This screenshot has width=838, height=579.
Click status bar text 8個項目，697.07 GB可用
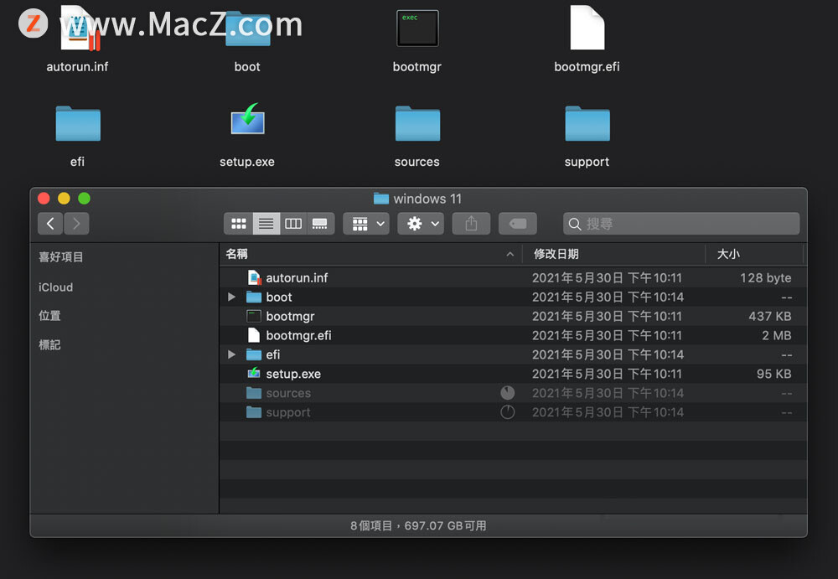click(418, 526)
